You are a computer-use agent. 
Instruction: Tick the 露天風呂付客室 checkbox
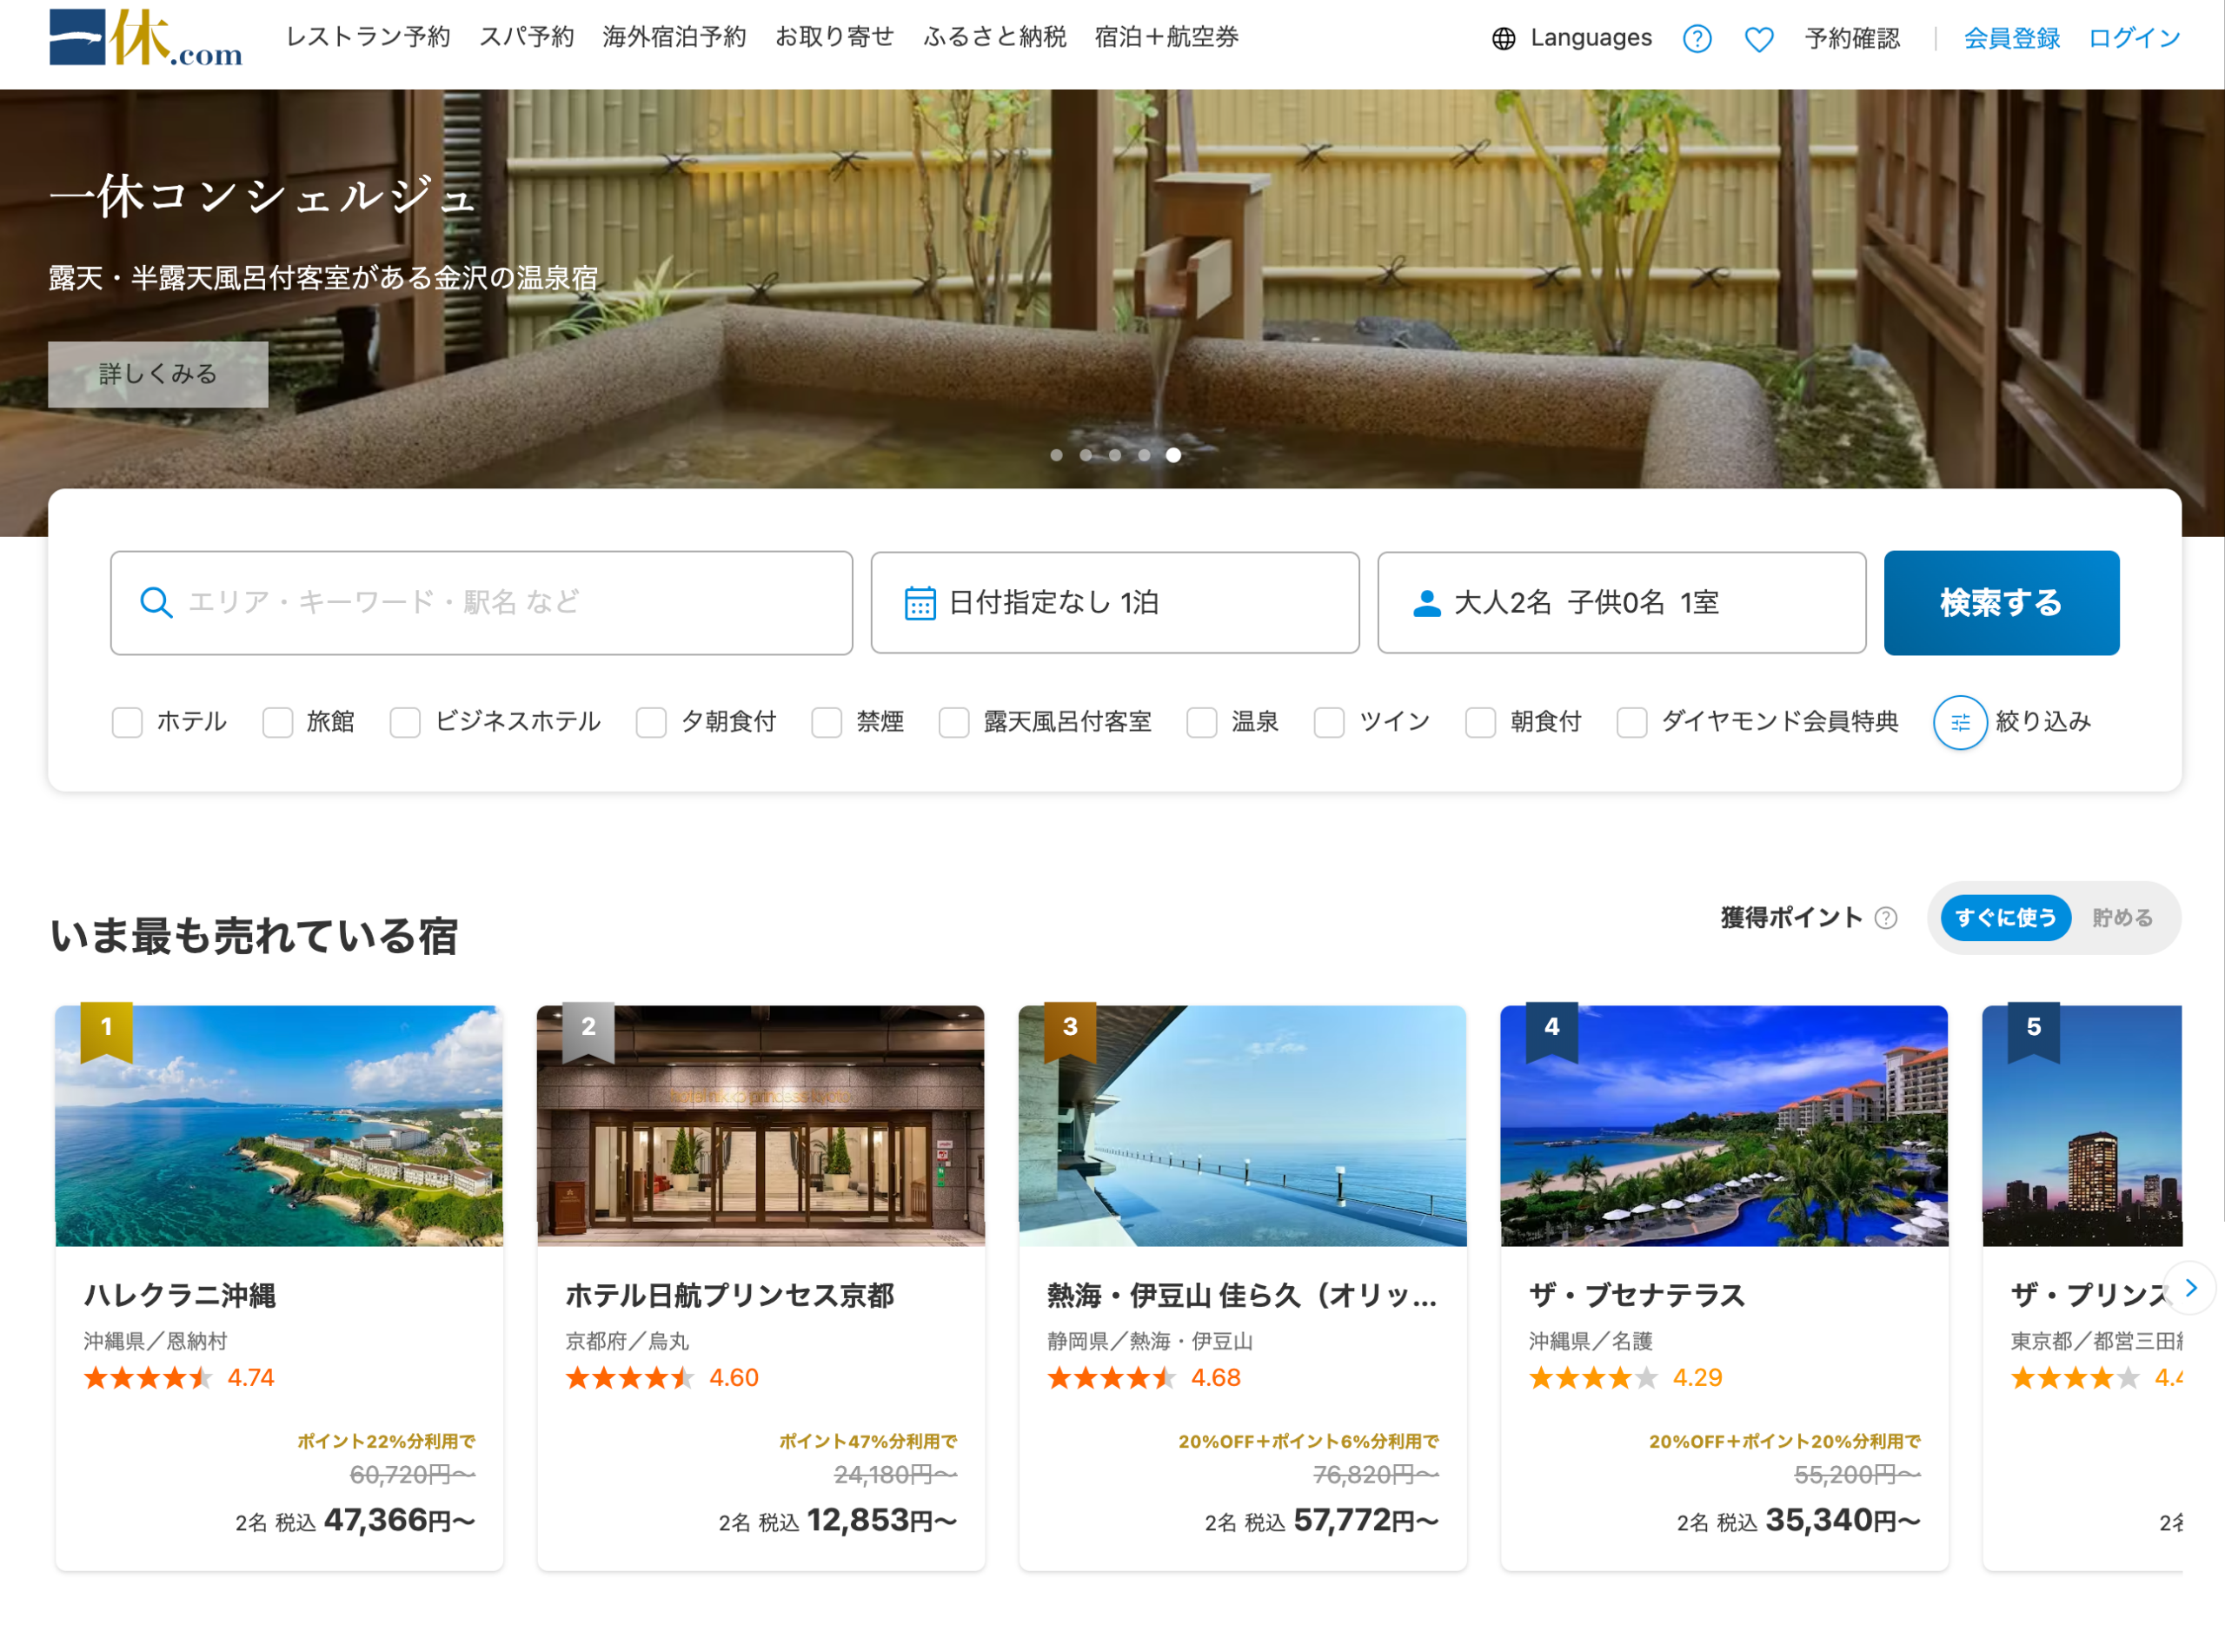[953, 722]
